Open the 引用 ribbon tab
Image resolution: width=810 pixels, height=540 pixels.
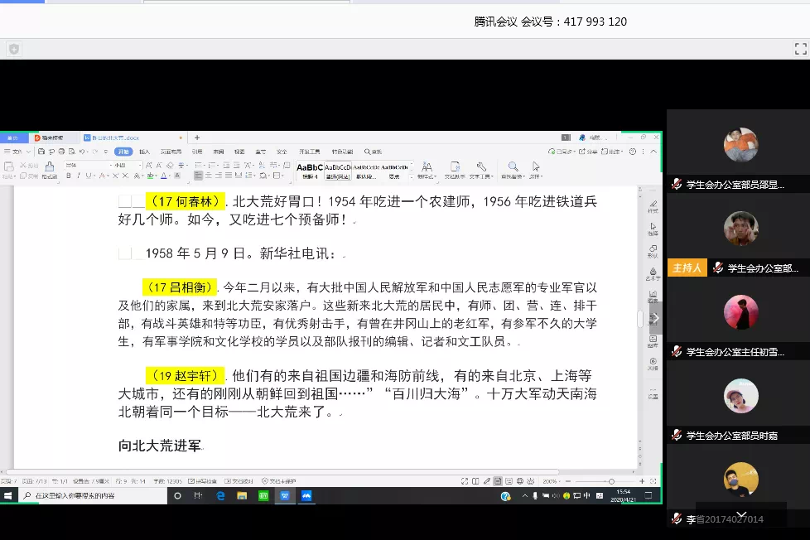(x=197, y=152)
